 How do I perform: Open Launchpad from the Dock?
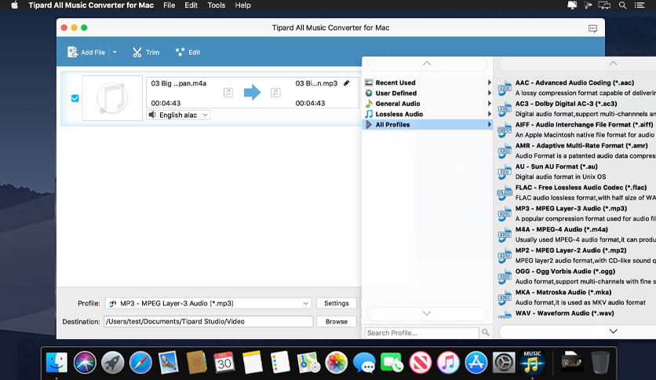[112, 362]
